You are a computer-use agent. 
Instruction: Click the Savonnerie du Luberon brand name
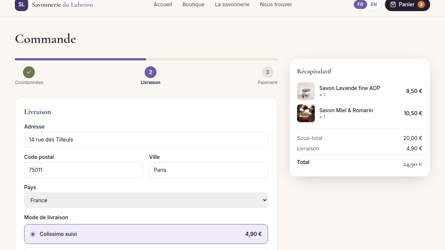click(63, 5)
